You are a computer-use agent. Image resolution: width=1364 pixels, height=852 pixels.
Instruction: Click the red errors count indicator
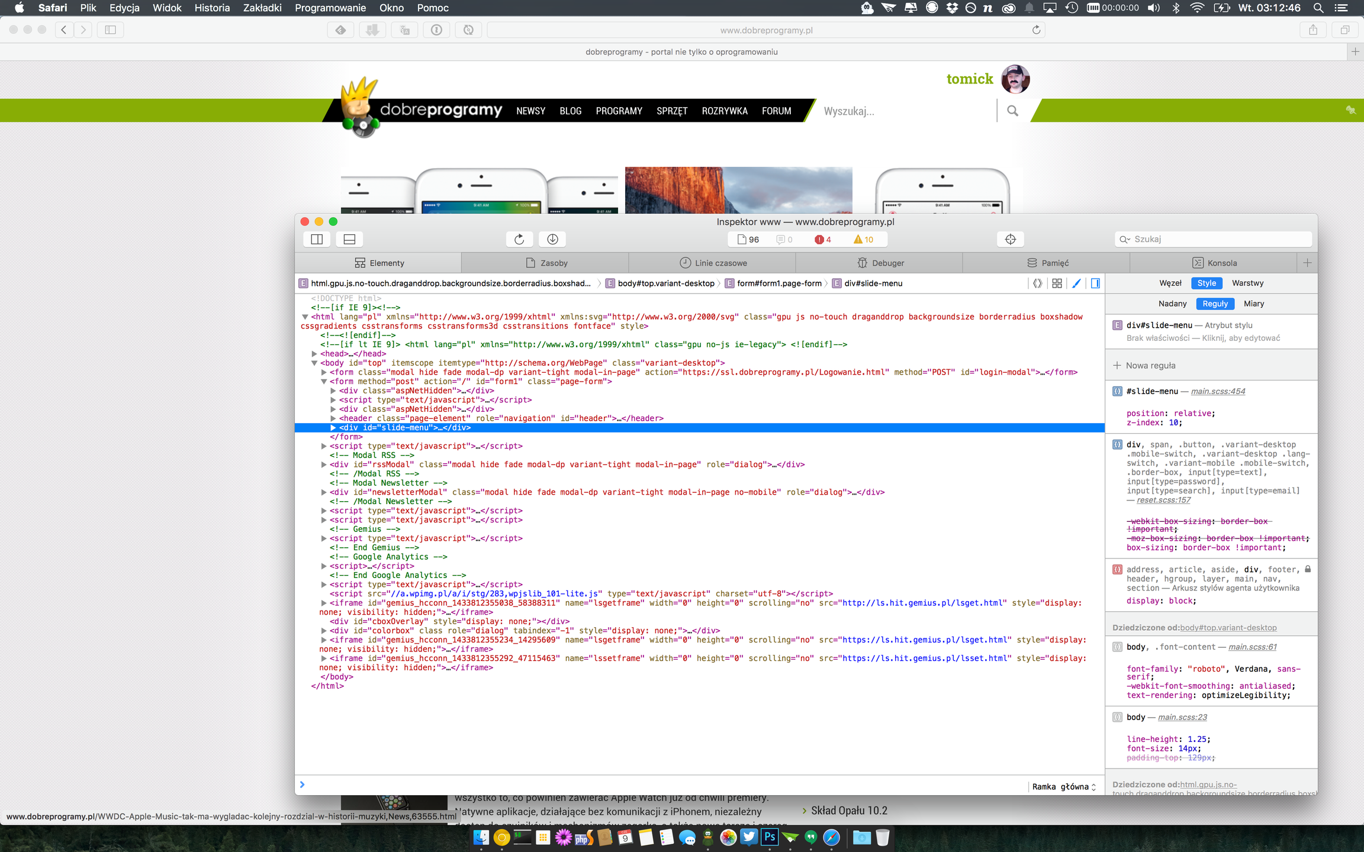tap(823, 240)
